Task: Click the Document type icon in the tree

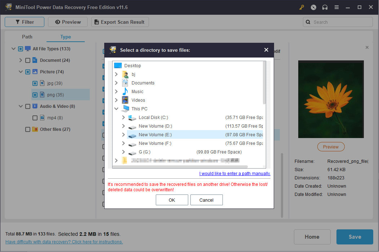Action: (x=35, y=60)
